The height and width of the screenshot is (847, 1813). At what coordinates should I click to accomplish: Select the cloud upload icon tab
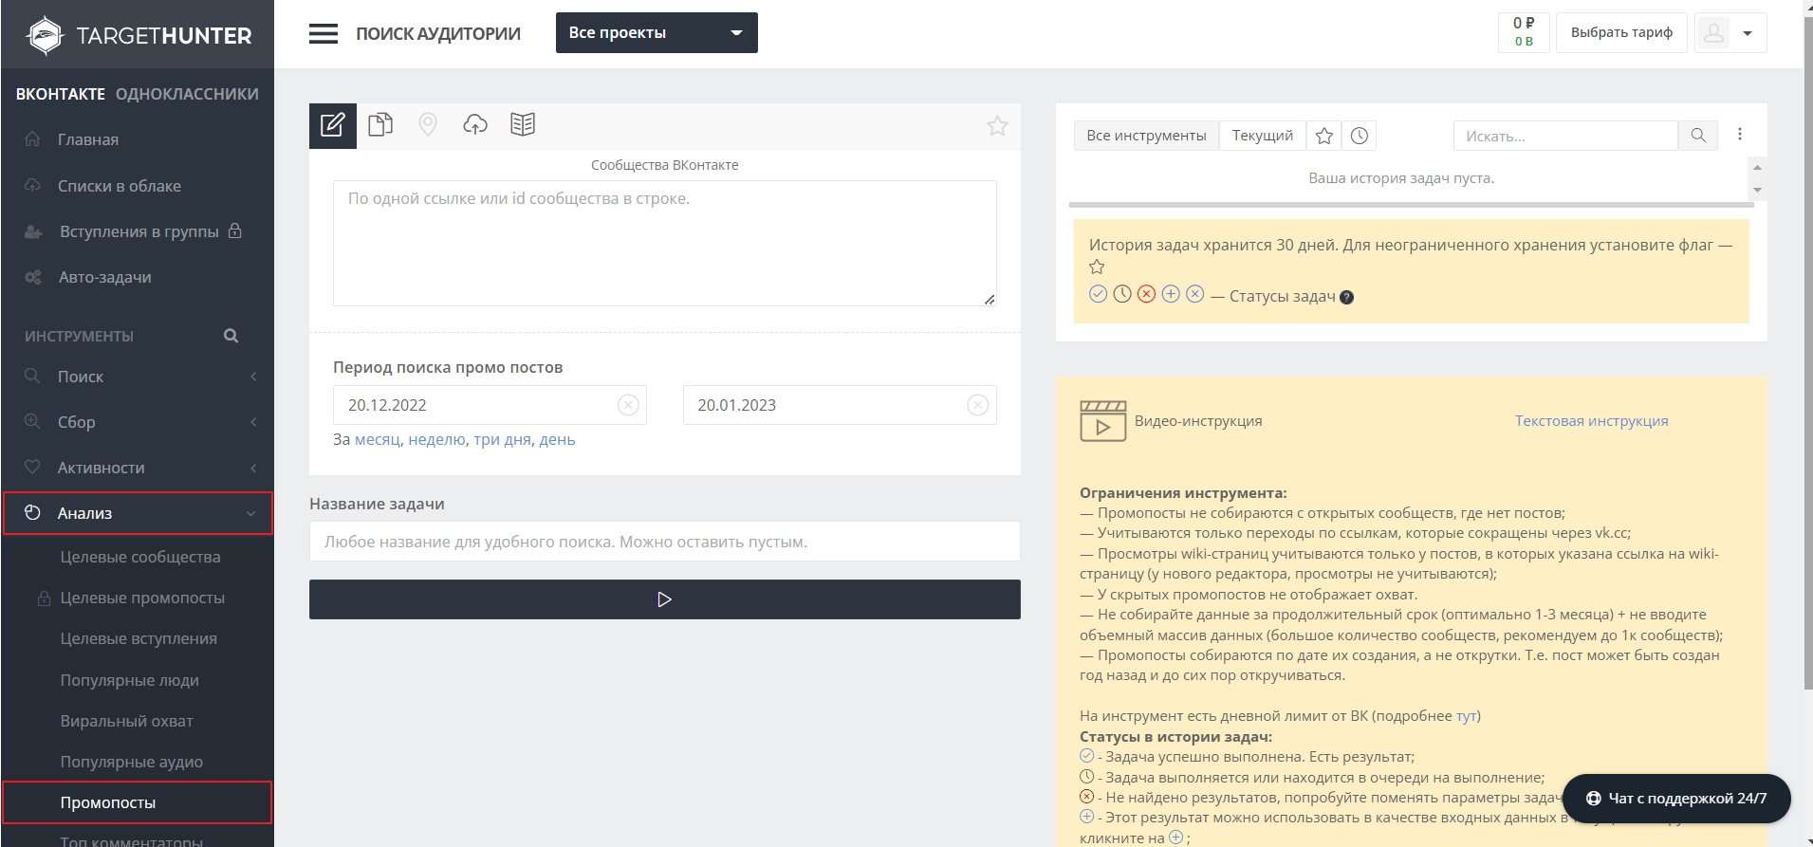tap(475, 125)
